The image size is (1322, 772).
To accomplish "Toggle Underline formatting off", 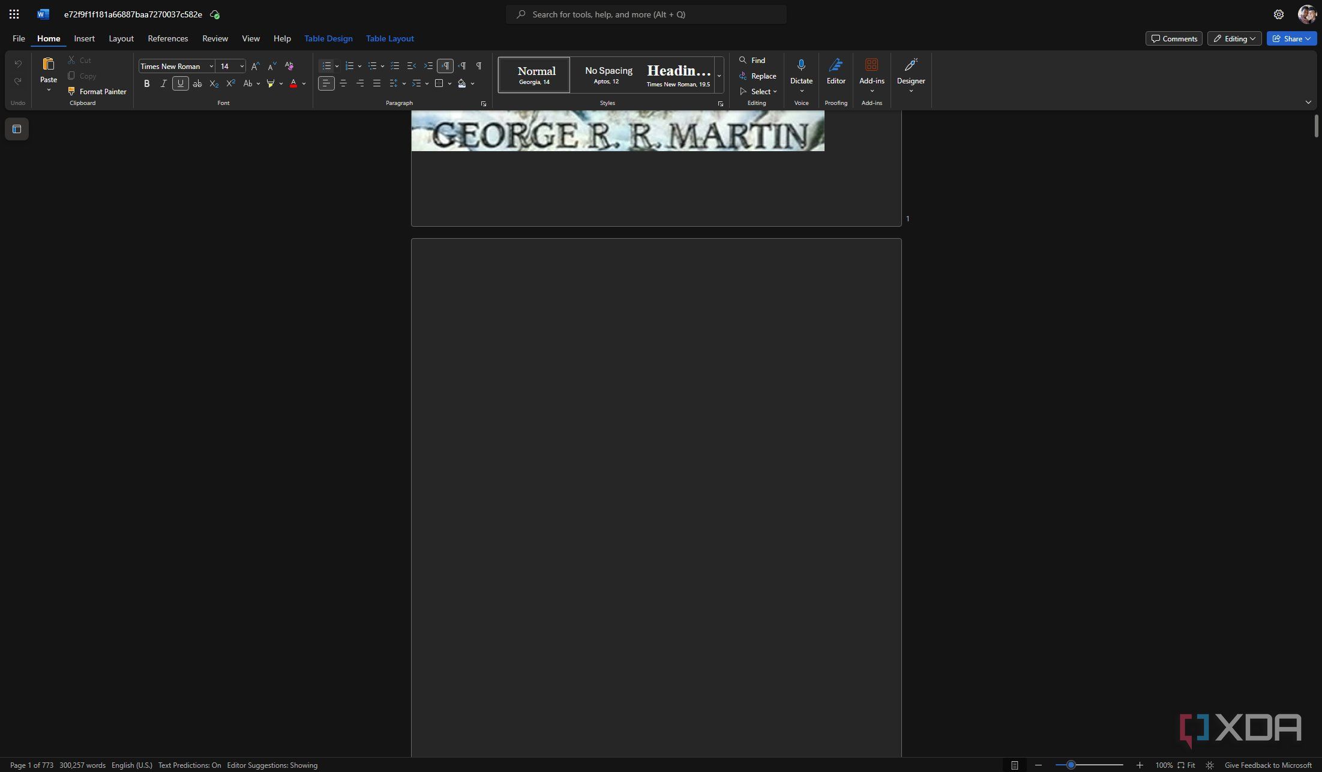I will tap(180, 83).
